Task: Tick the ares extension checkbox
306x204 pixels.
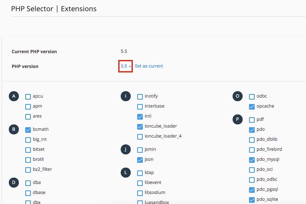Action: click(x=28, y=116)
